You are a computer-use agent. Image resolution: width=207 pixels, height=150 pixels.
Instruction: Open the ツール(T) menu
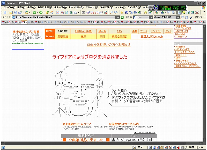120,8
